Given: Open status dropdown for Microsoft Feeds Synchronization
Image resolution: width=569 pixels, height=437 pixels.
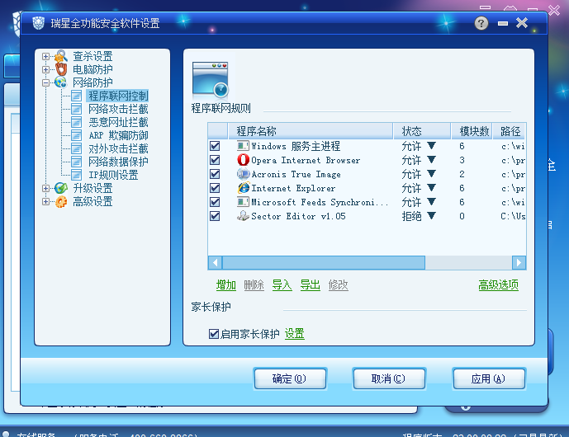Looking at the screenshot, I should [431, 201].
